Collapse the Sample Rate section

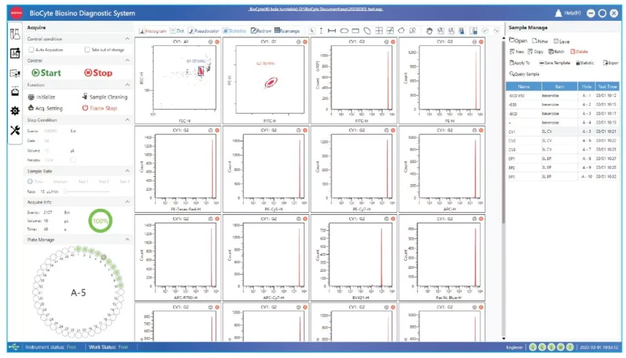[127, 171]
